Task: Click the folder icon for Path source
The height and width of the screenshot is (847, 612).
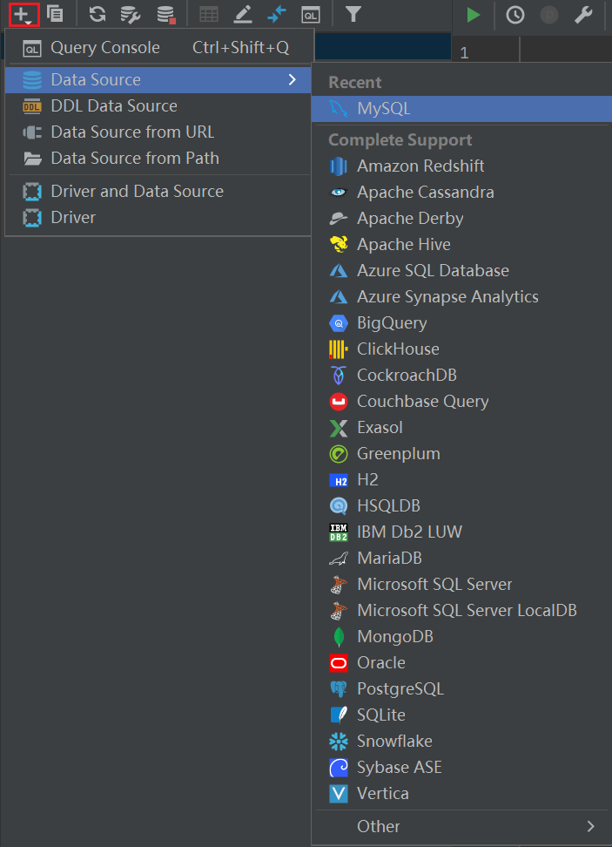Action: tap(32, 159)
